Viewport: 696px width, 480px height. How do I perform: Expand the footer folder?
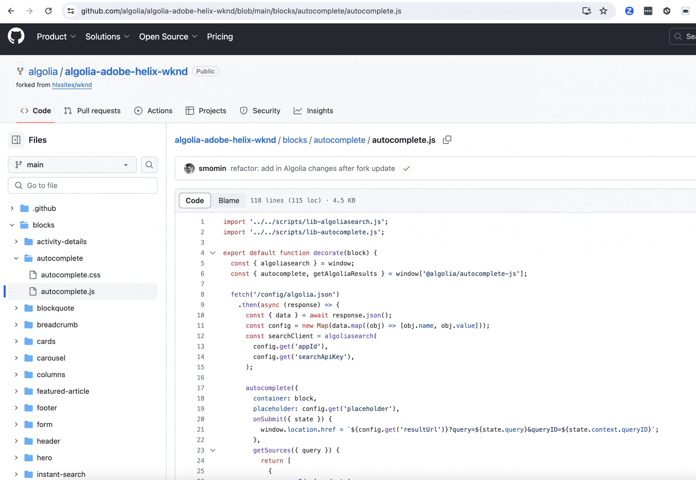(16, 408)
